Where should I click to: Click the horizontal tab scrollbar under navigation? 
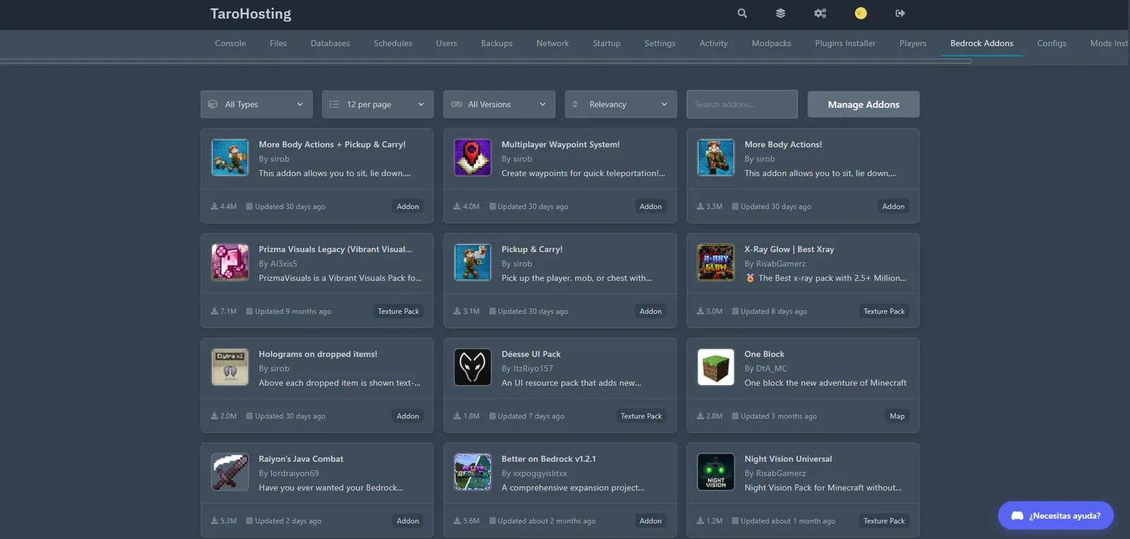pos(486,61)
